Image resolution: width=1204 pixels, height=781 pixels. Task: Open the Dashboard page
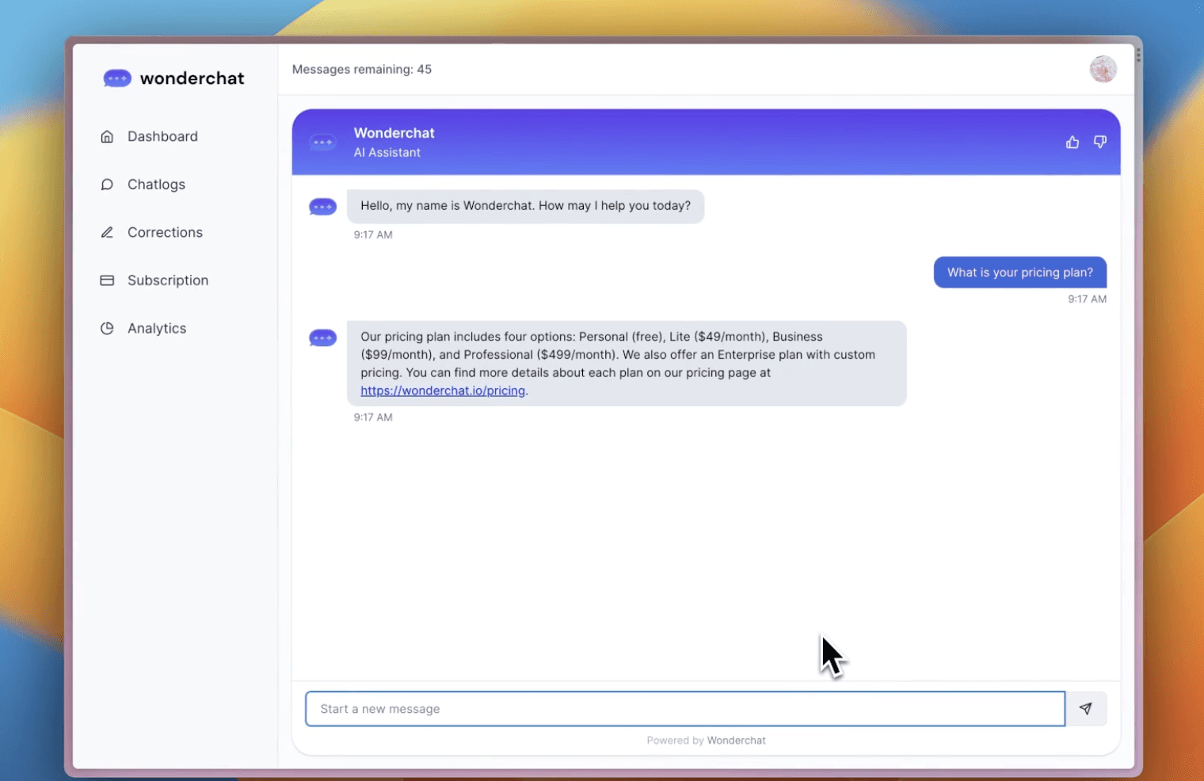click(x=162, y=136)
